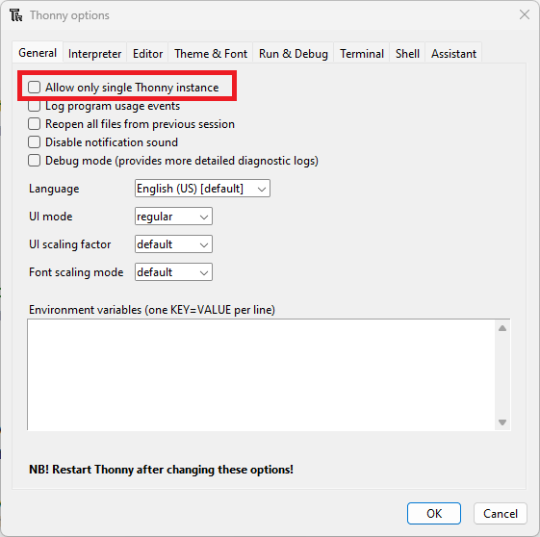Toggle Log program usage events checkbox

click(34, 106)
